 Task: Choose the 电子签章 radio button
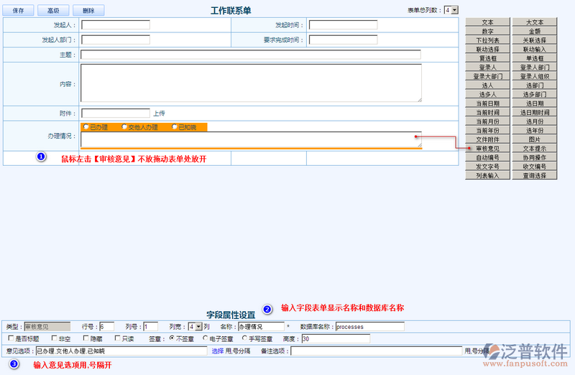click(206, 338)
